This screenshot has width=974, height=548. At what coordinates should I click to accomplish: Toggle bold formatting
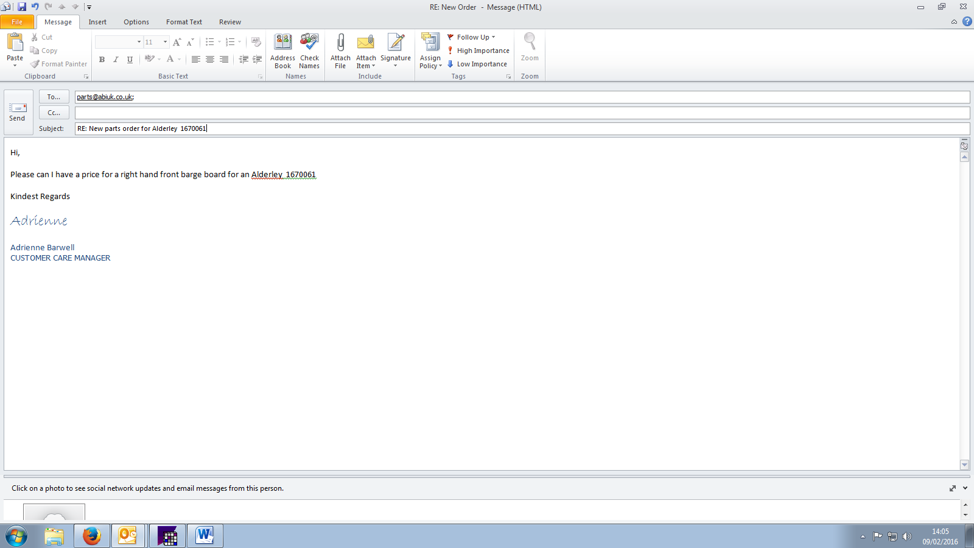click(x=102, y=59)
